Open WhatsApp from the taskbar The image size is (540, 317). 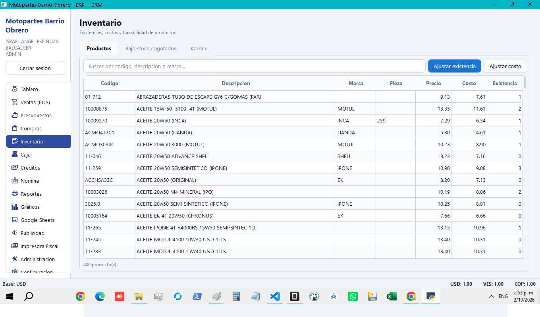353,296
